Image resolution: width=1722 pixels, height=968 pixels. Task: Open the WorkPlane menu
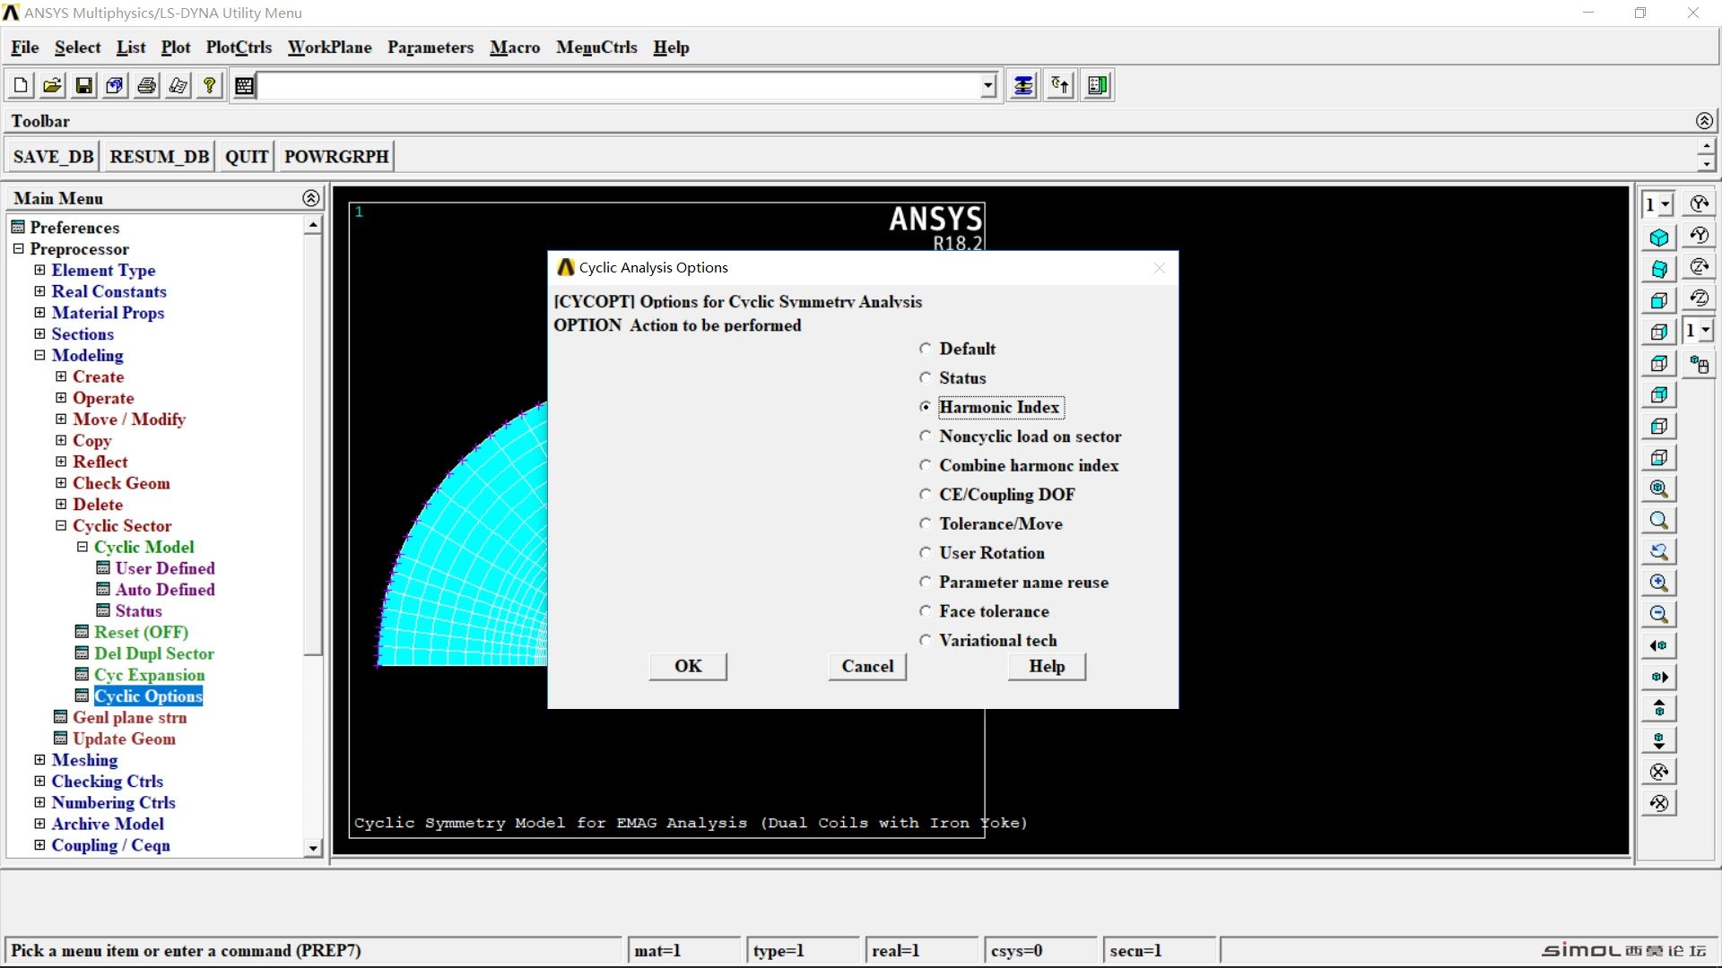click(329, 48)
